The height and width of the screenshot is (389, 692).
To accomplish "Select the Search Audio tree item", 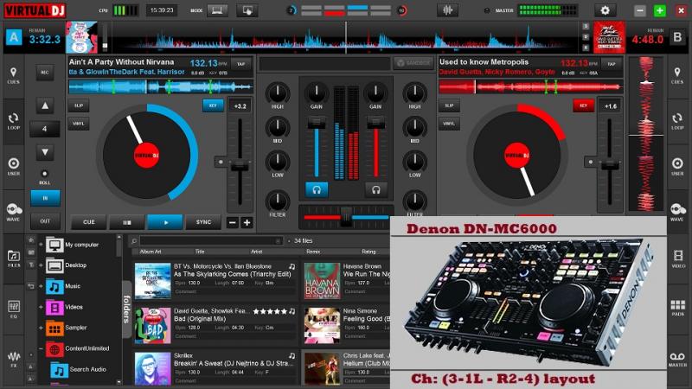I will [x=88, y=370].
